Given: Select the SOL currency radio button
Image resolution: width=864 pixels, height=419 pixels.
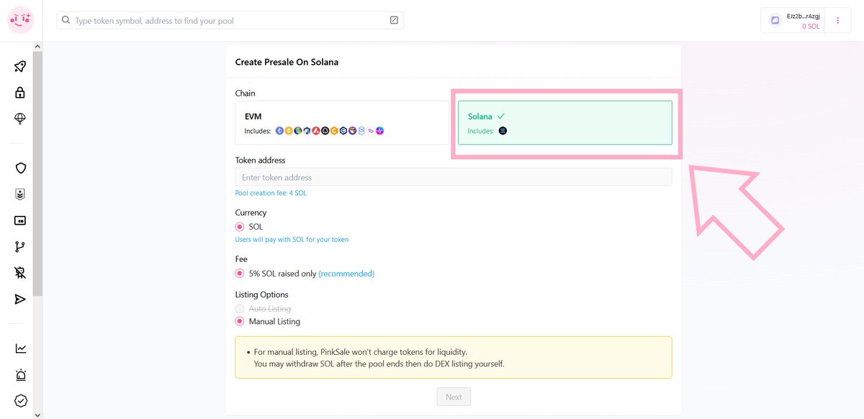Looking at the screenshot, I should point(240,227).
